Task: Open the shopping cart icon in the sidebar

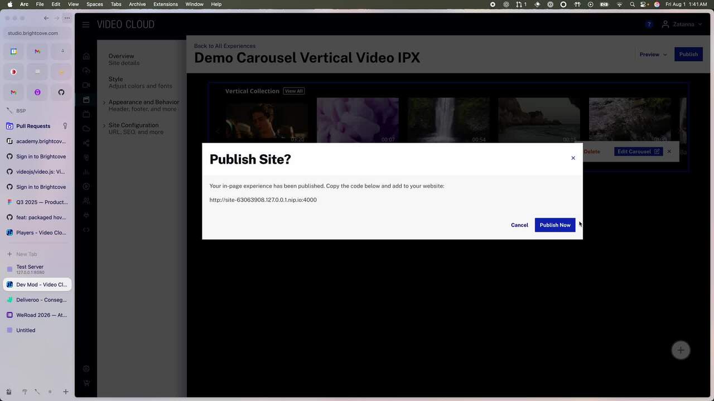Action: click(x=86, y=383)
